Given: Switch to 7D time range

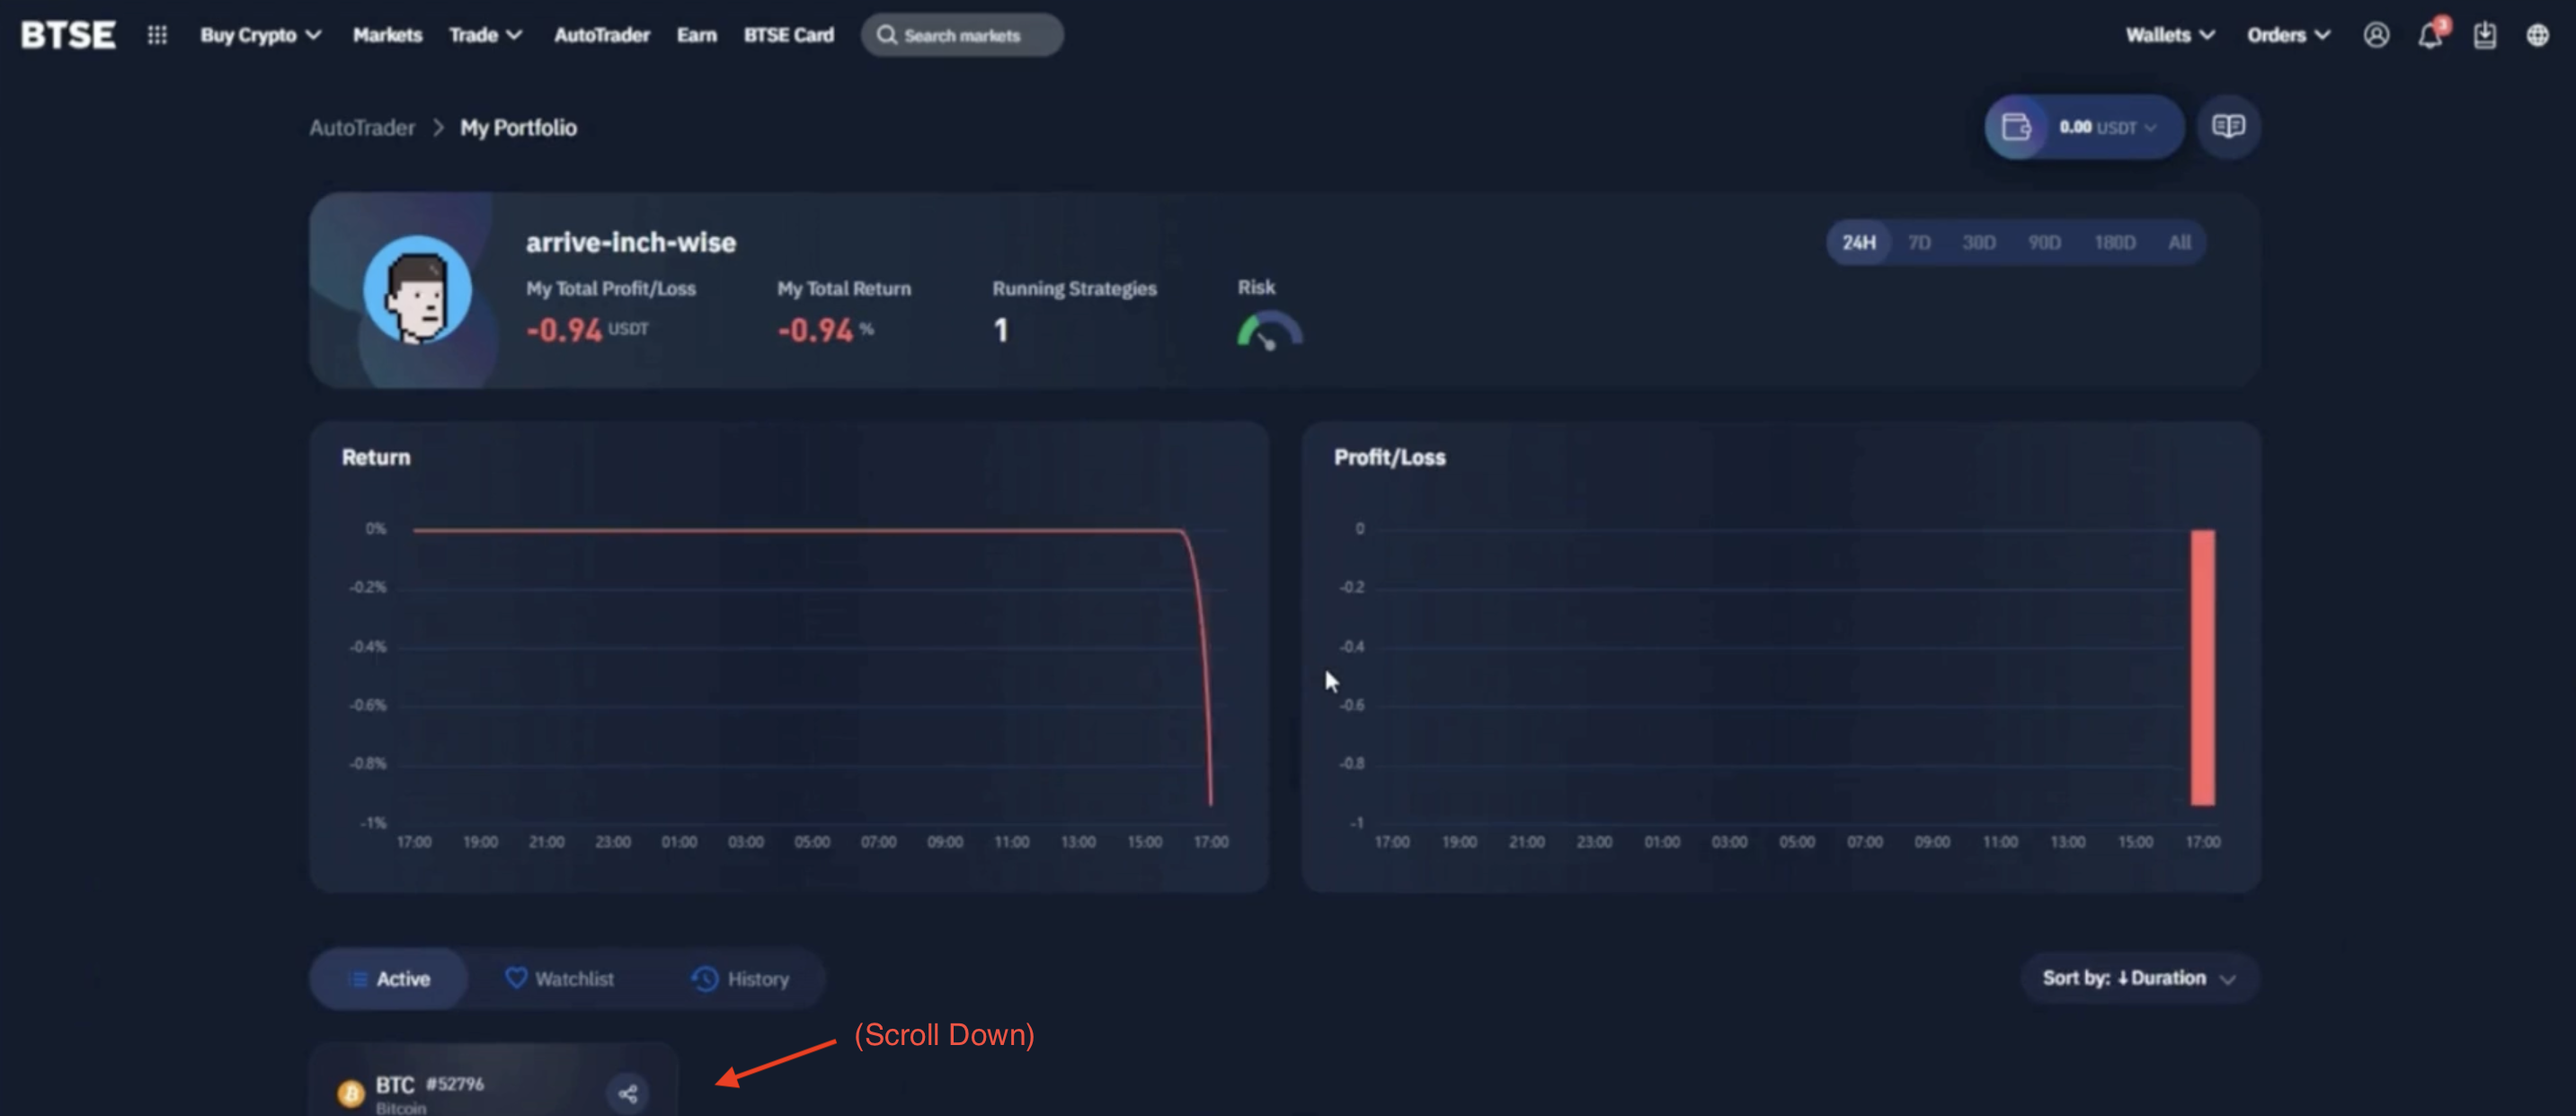Looking at the screenshot, I should 1919,242.
